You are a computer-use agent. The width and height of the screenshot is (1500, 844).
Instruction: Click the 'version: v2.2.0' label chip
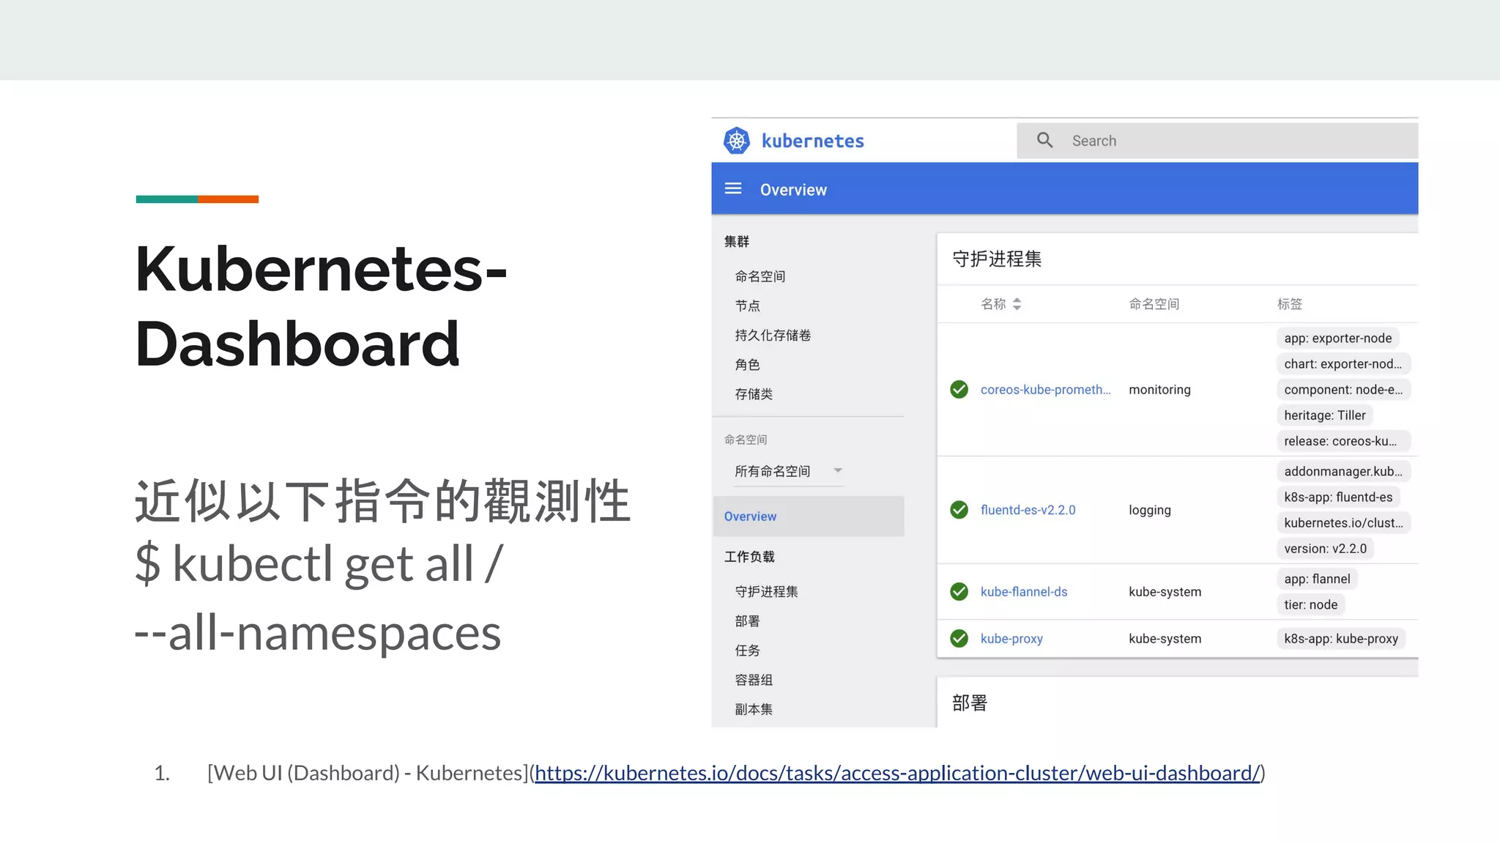[x=1325, y=548]
